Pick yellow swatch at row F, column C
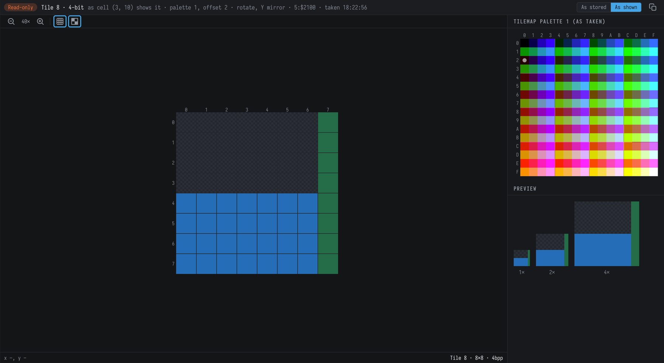The width and height of the screenshot is (664, 363). pos(627,172)
